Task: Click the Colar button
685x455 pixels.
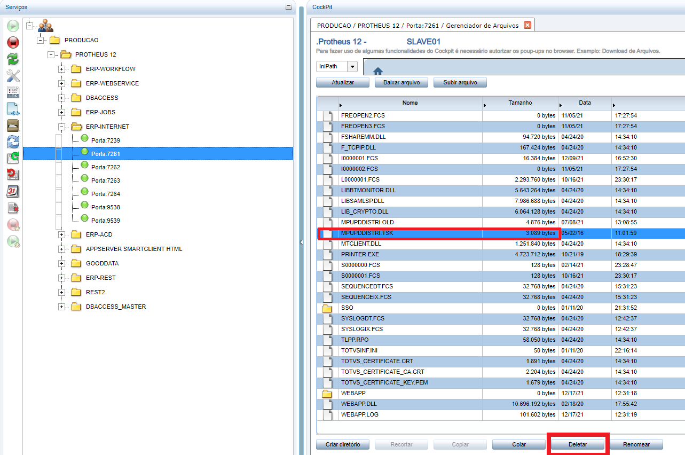Action: point(519,444)
